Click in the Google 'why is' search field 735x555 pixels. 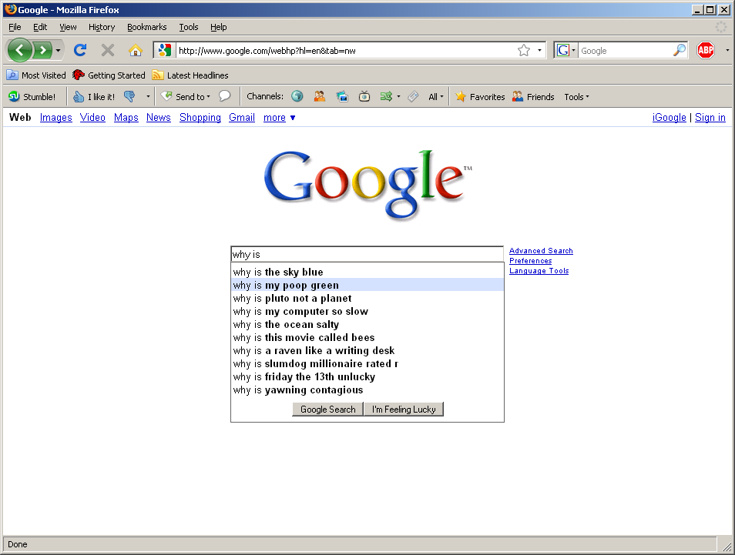point(367,254)
